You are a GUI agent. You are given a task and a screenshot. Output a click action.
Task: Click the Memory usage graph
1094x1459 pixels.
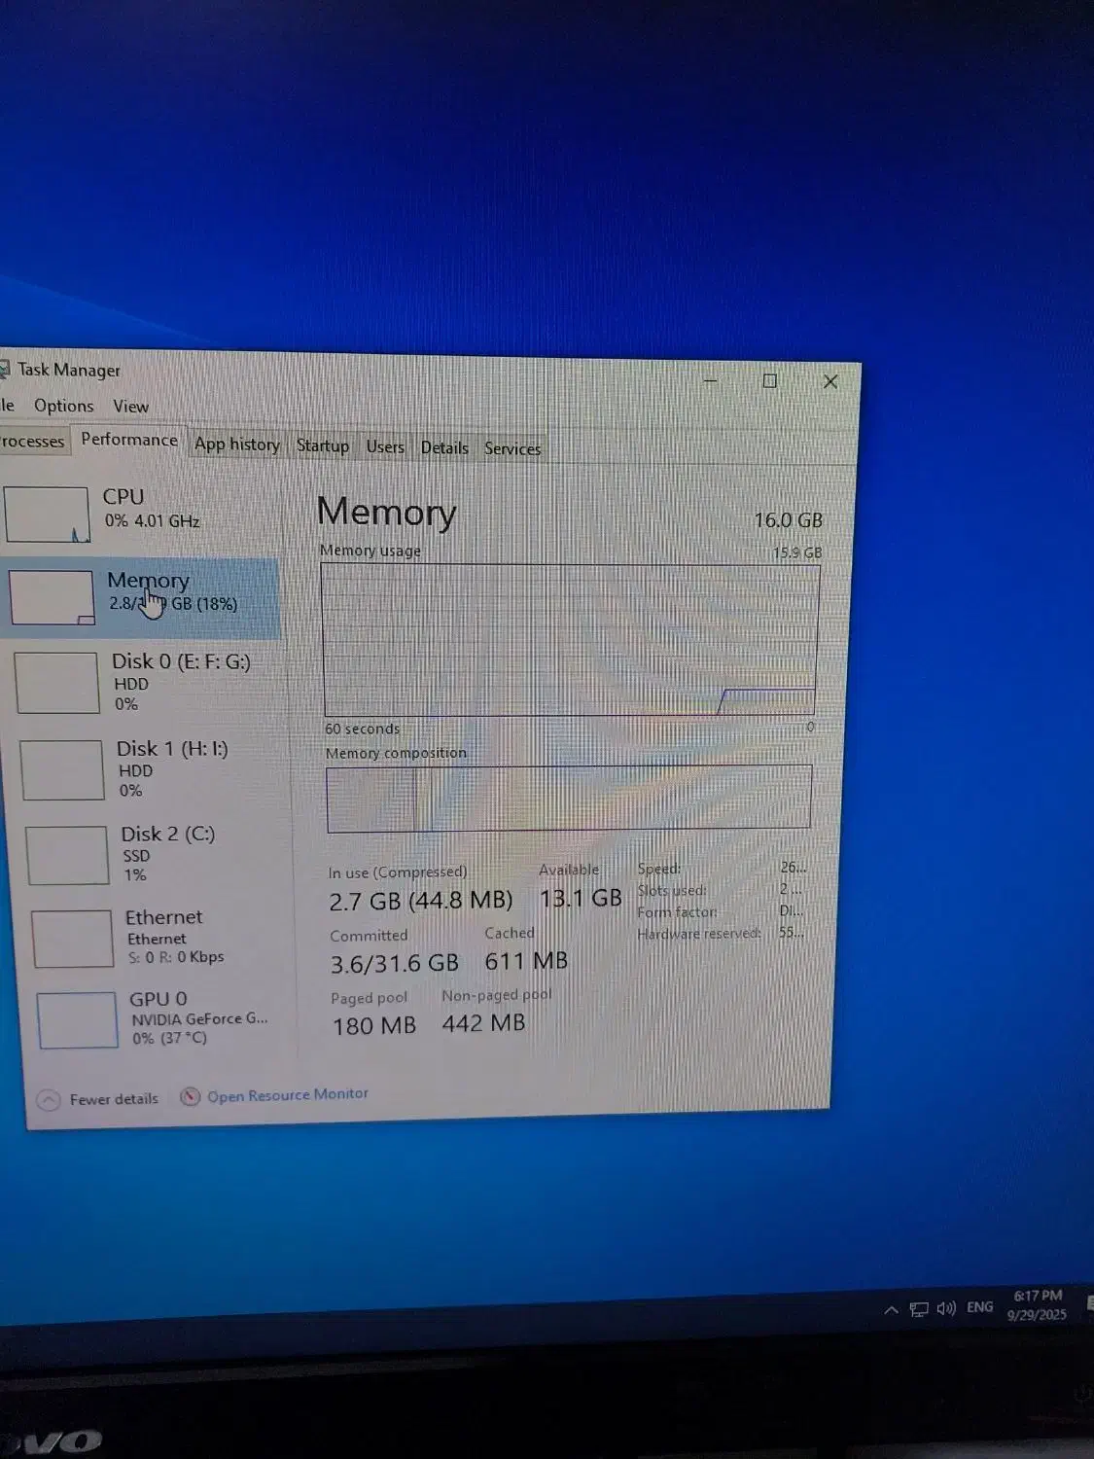point(570,639)
